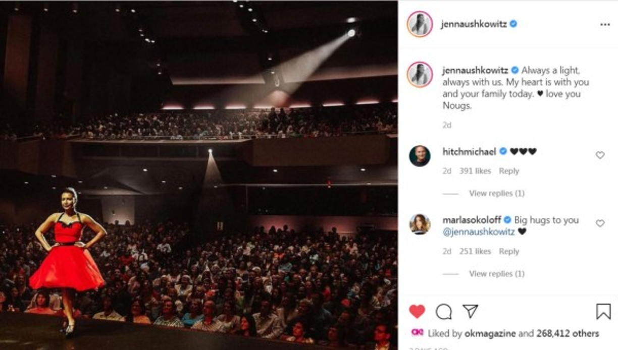Unlike the post with the red heart
The height and width of the screenshot is (350, 618).
tap(417, 312)
